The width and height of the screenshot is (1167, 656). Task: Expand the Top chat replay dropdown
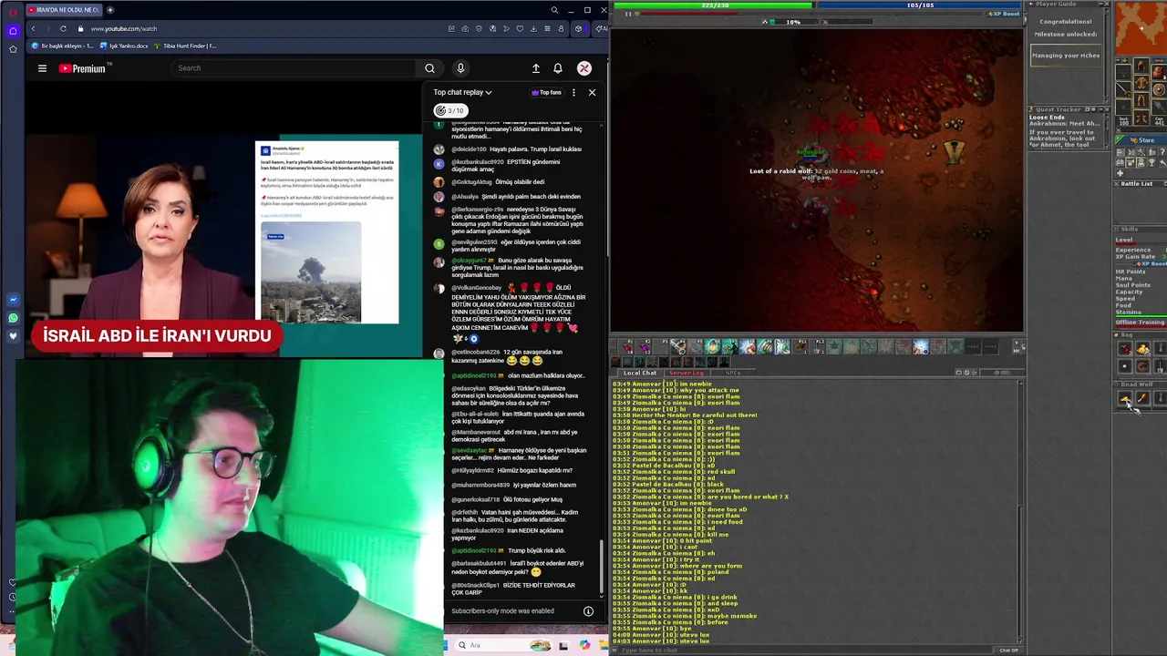(x=462, y=92)
